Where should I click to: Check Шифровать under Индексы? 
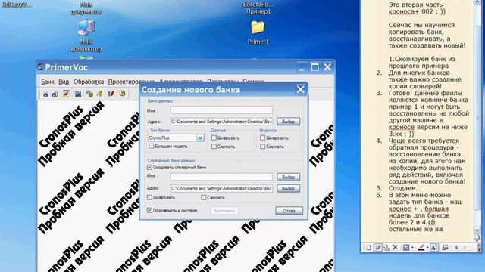(x=263, y=138)
